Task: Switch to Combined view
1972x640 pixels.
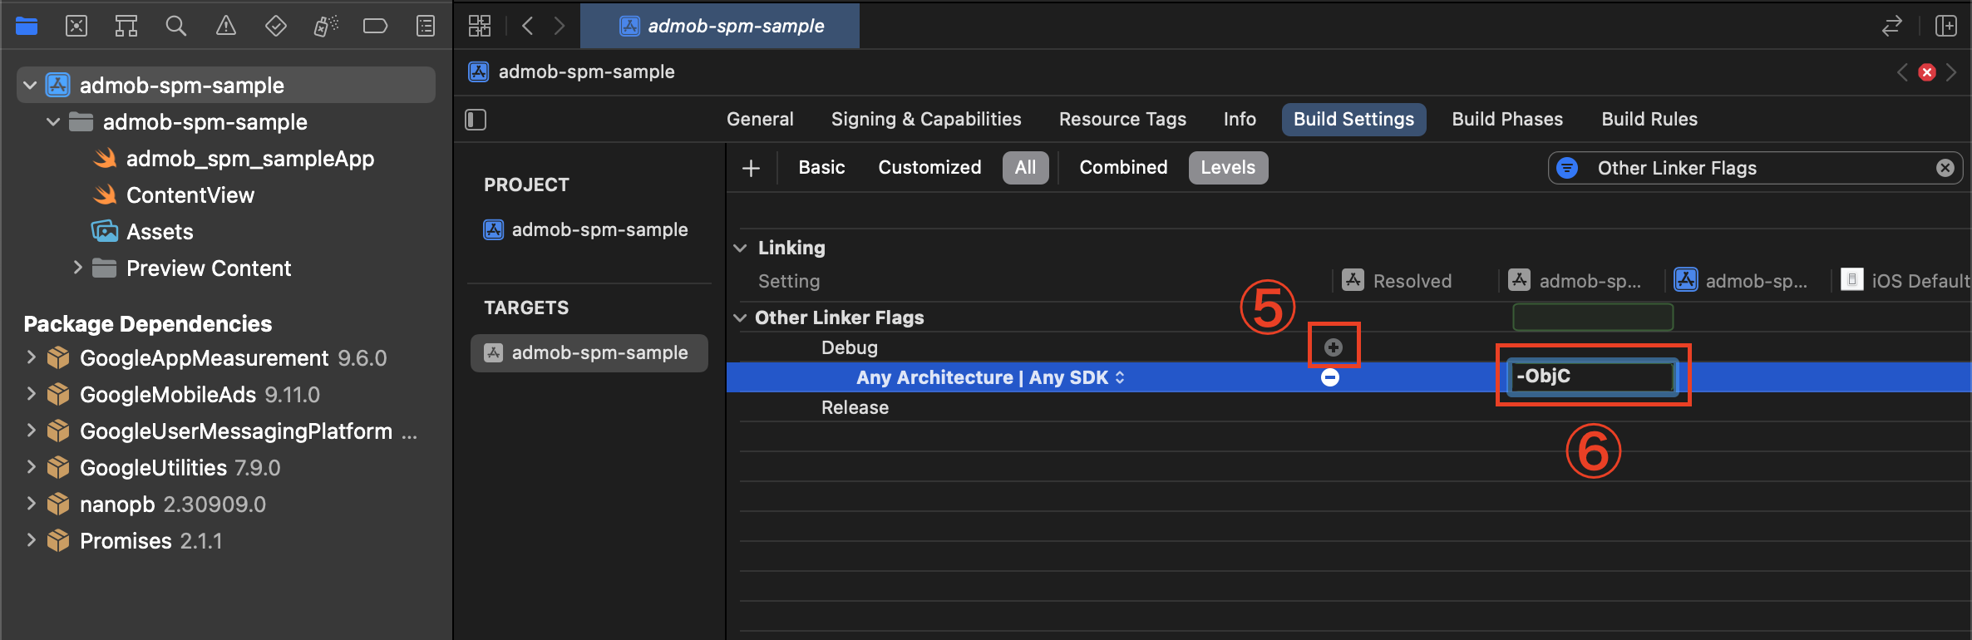Action: pyautogui.click(x=1123, y=168)
